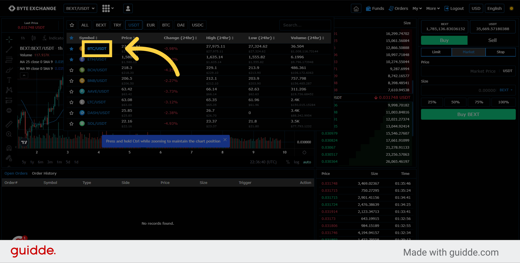
Task: Select the trend line drawing tool
Action: (x=9, y=50)
